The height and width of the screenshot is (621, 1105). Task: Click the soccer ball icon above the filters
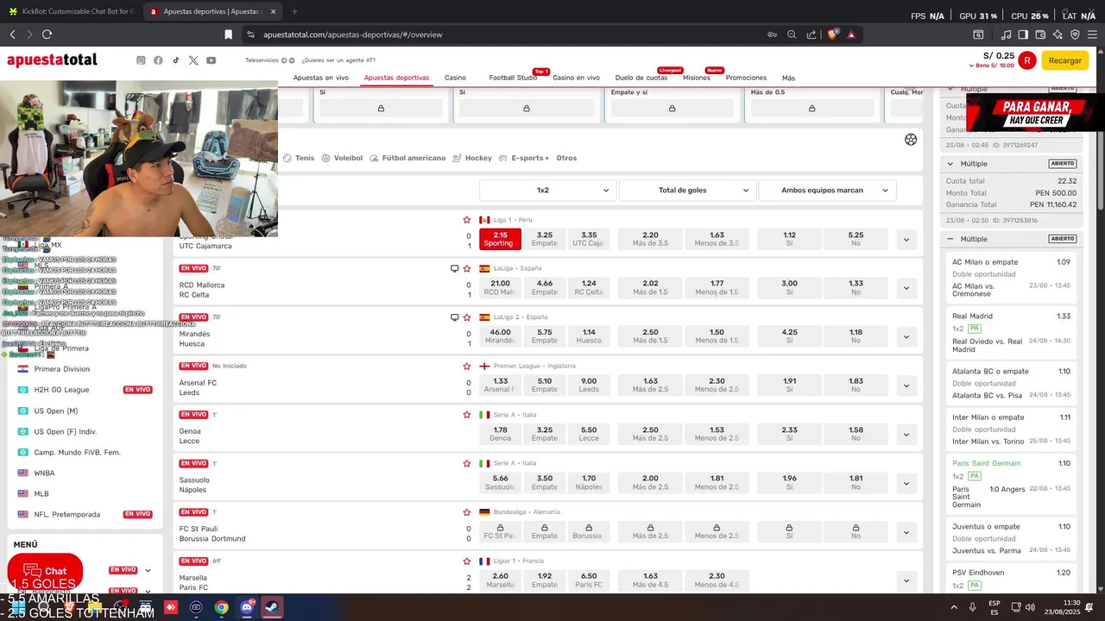click(x=911, y=140)
